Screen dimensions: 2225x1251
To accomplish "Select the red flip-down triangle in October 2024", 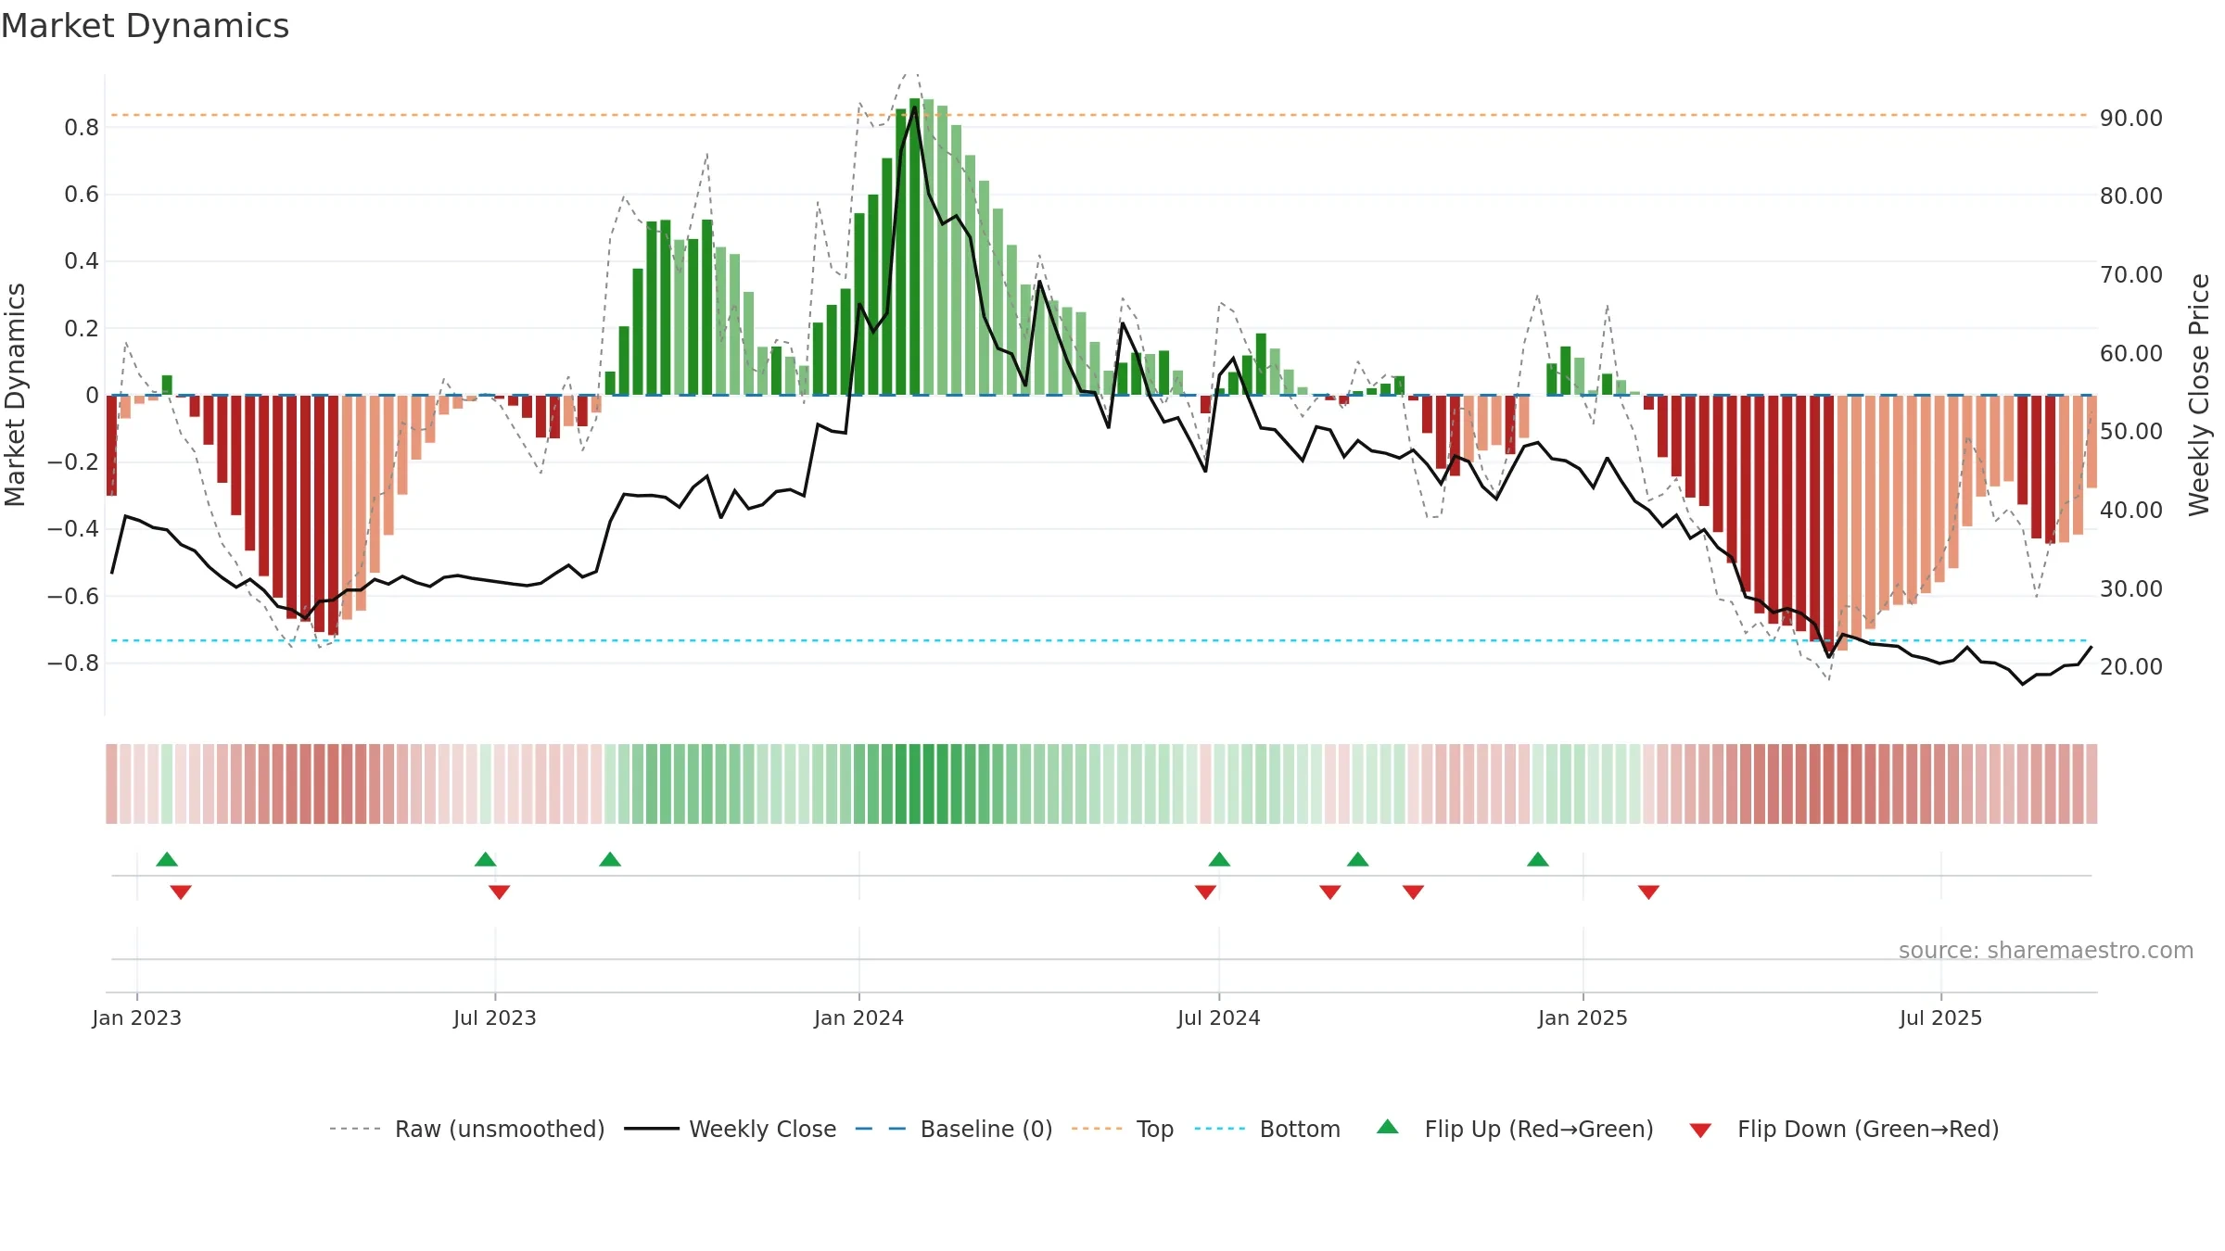I will click(1413, 892).
